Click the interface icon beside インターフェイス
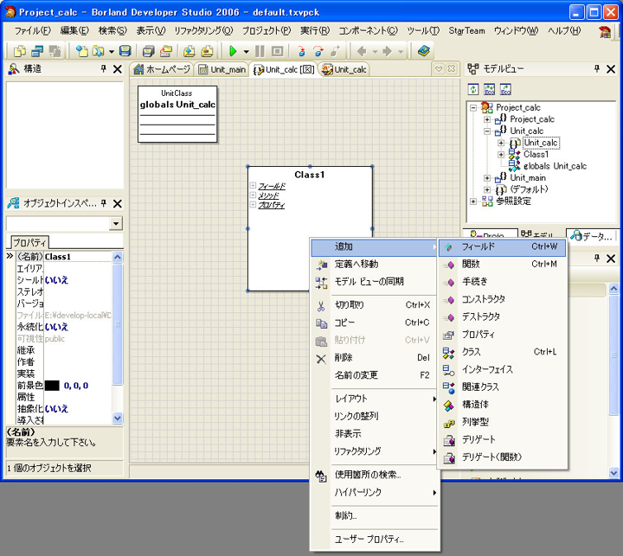This screenshot has width=623, height=556. click(x=448, y=370)
